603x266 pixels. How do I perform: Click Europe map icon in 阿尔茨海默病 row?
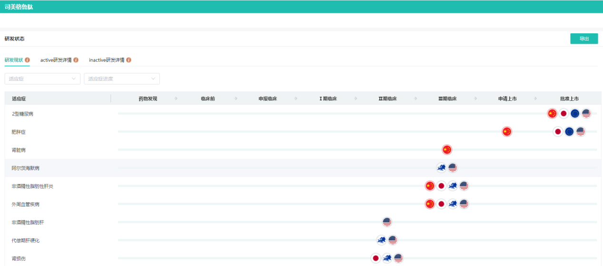point(441,167)
